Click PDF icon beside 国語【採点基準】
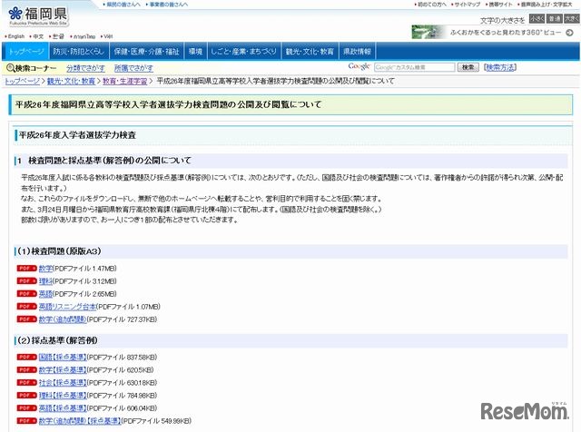581x432 pixels. coord(26,358)
